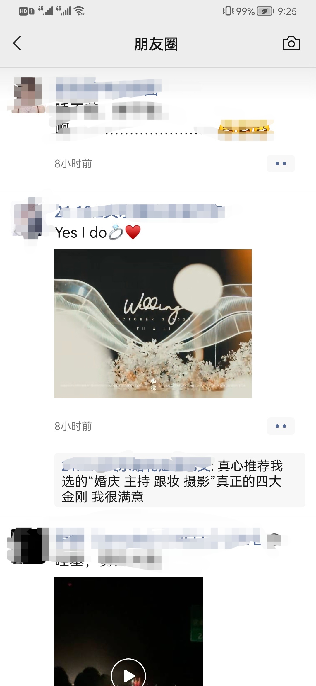Play the dark video in the last post
Image resolution: width=316 pixels, height=686 pixels.
click(x=128, y=674)
